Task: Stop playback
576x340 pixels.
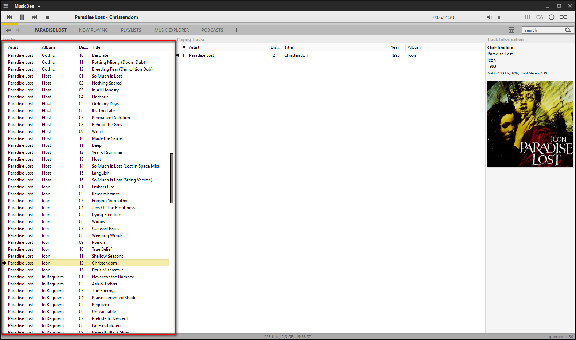Action: click(47, 17)
